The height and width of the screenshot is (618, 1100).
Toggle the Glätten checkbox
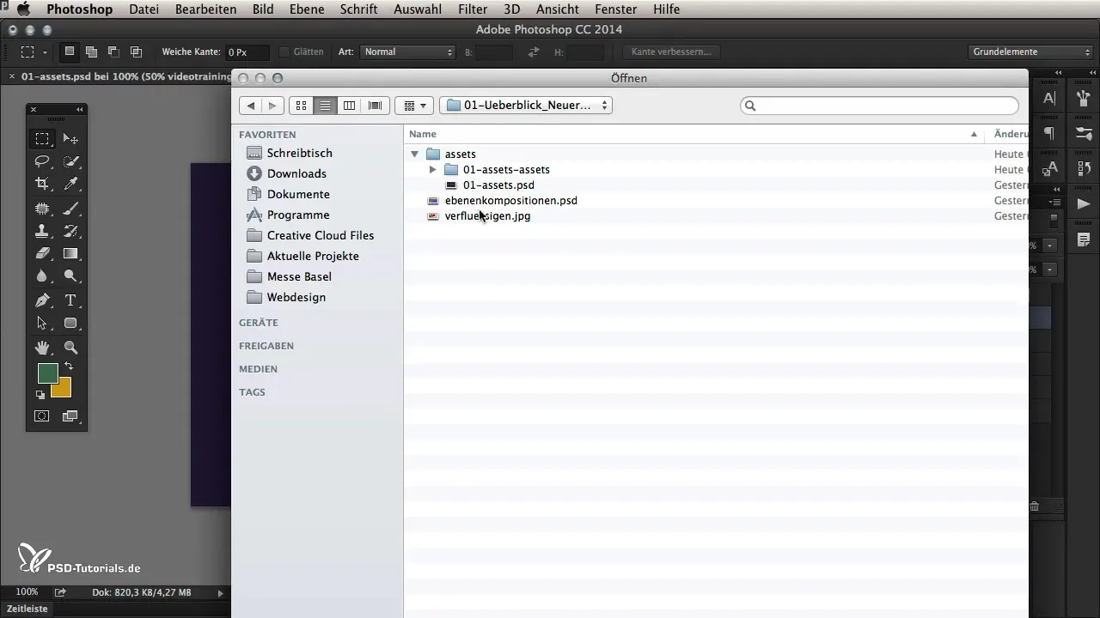coord(284,51)
